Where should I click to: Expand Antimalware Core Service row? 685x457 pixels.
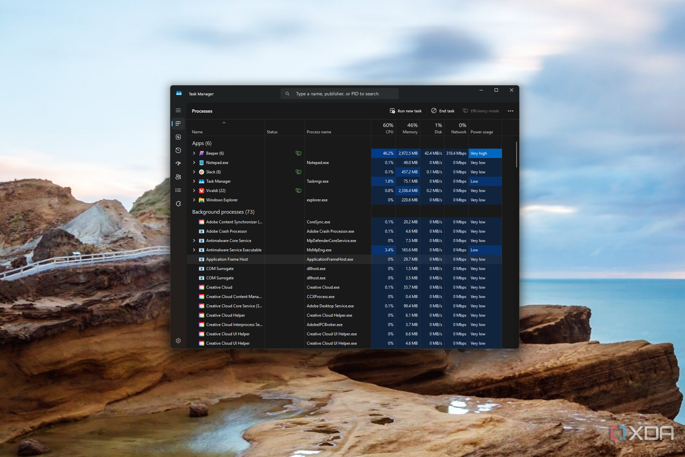click(194, 241)
